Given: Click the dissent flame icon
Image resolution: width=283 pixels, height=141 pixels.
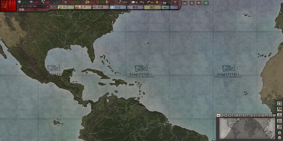Looking at the screenshot, I should (157, 2).
